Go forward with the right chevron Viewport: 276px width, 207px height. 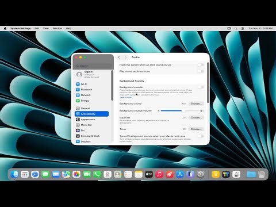coord(125,57)
